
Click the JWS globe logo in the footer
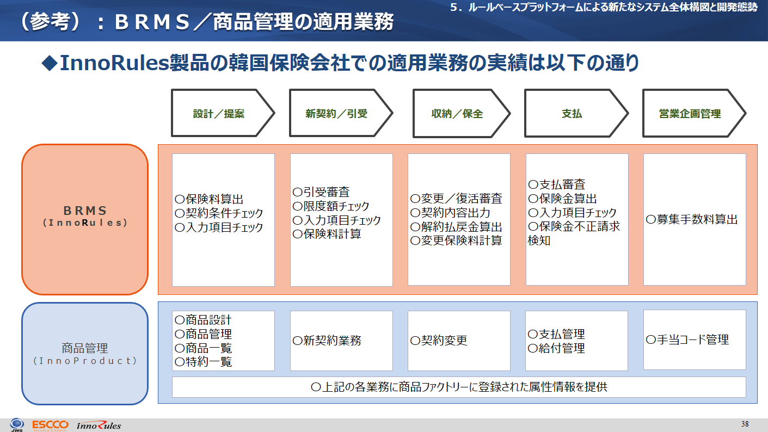(x=17, y=425)
